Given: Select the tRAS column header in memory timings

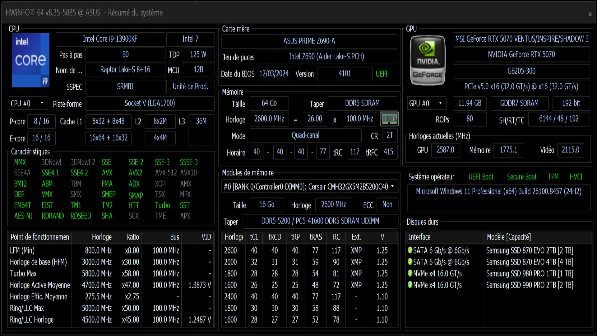Looking at the screenshot, I should click(x=316, y=237).
